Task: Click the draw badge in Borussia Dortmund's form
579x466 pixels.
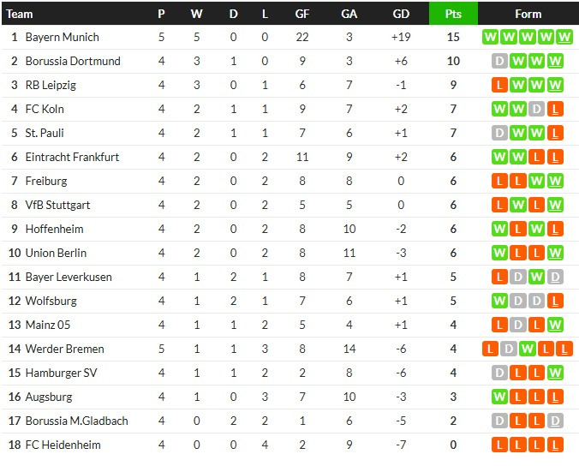Action: pyautogui.click(x=500, y=61)
